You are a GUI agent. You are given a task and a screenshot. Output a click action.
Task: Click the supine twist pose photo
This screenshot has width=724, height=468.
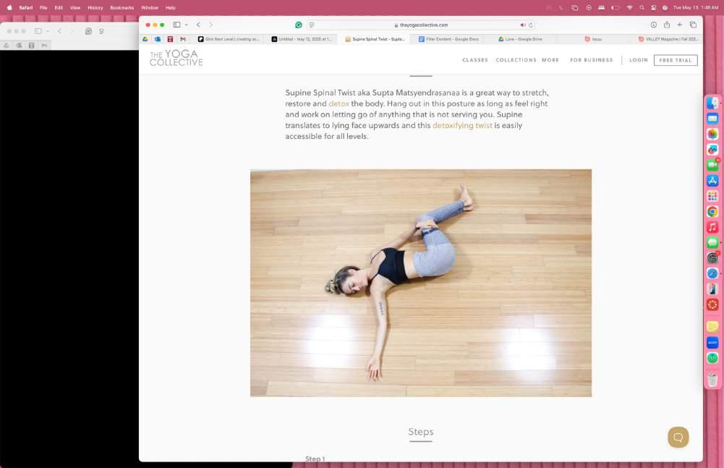(421, 283)
